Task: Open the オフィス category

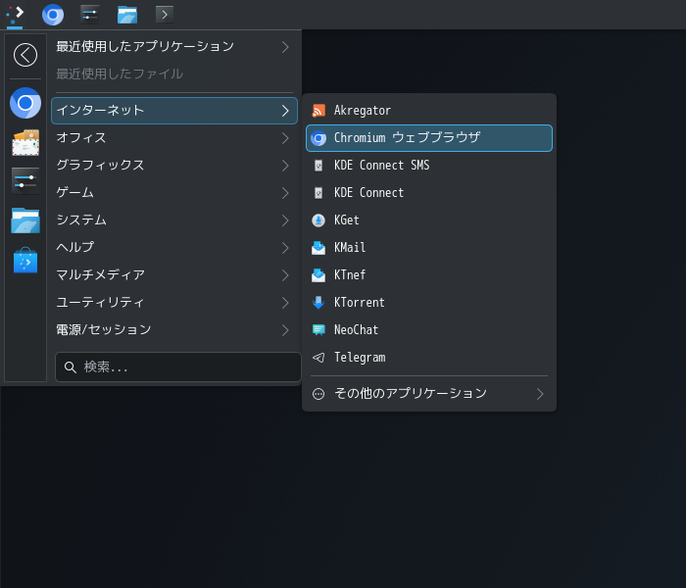Action: [x=174, y=138]
